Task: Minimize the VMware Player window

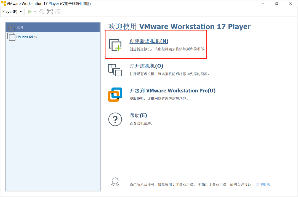Action: point(263,4)
